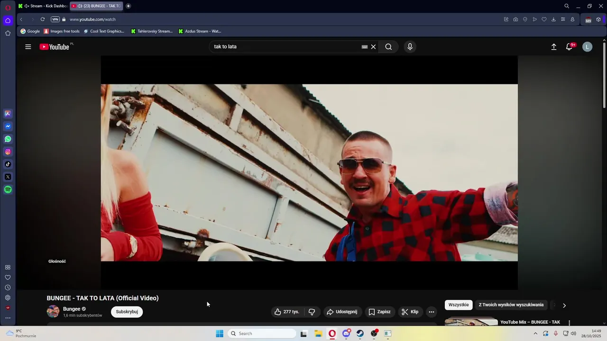Open Instagram in Opera sidebar

click(x=8, y=152)
